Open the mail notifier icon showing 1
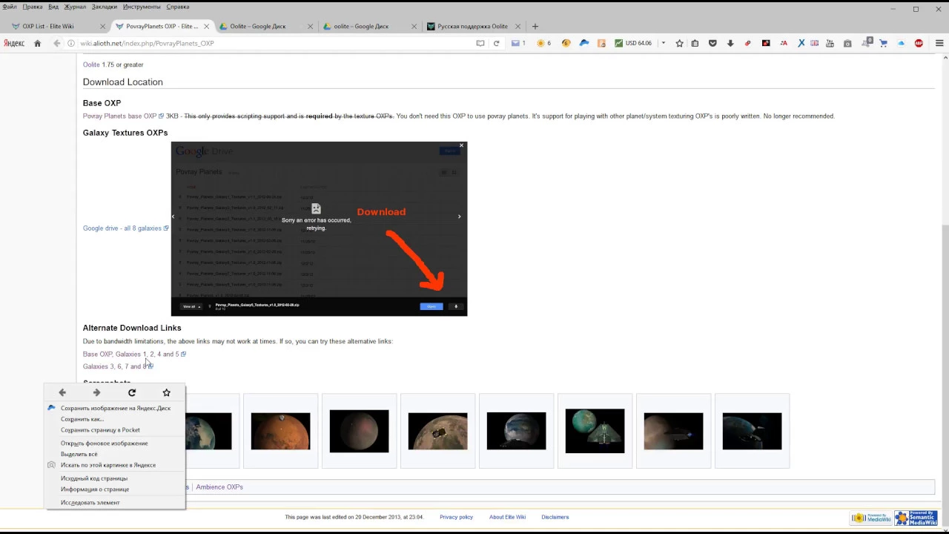Viewport: 949px width, 534px height. pos(518,43)
